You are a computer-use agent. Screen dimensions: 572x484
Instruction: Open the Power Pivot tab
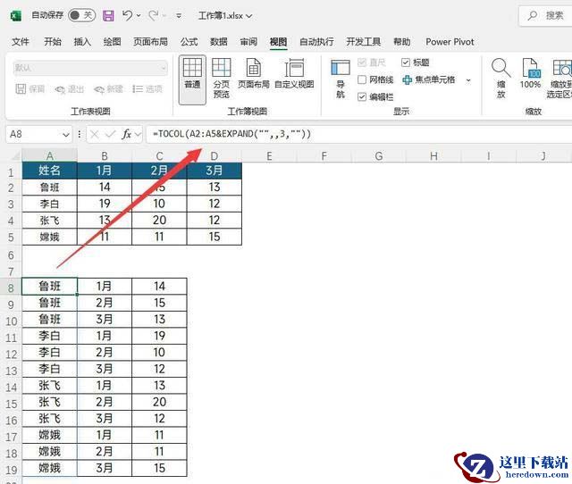tap(450, 42)
